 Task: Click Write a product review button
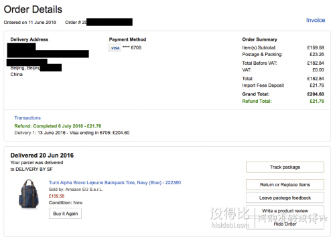pos(285,211)
